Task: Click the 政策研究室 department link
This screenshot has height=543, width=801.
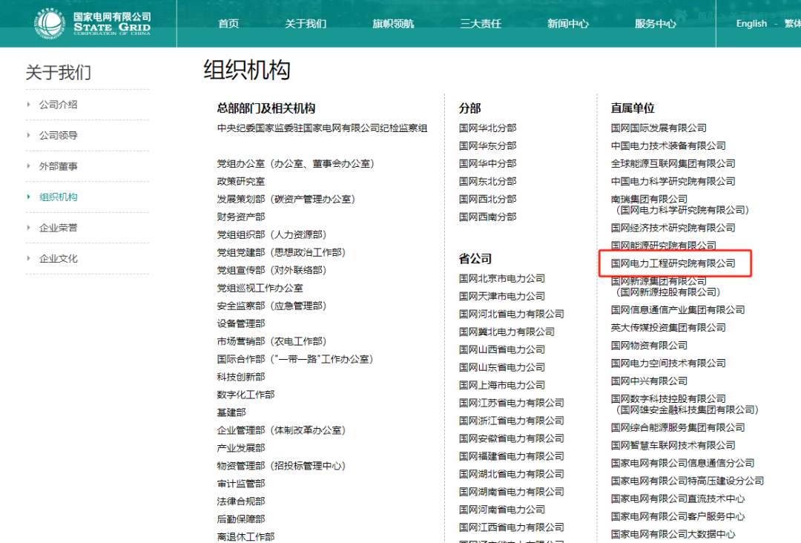Action: click(240, 181)
